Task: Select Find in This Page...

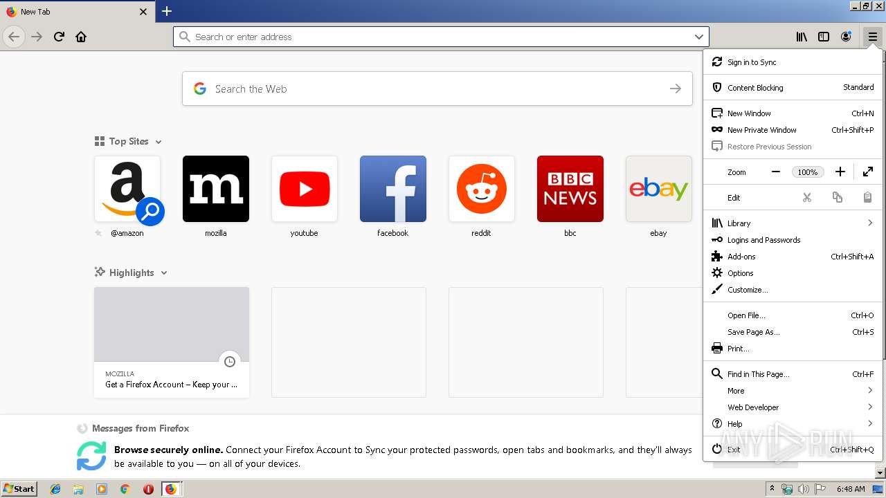Action: pyautogui.click(x=793, y=374)
